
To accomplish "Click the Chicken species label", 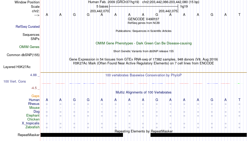I will (x=33, y=119).
